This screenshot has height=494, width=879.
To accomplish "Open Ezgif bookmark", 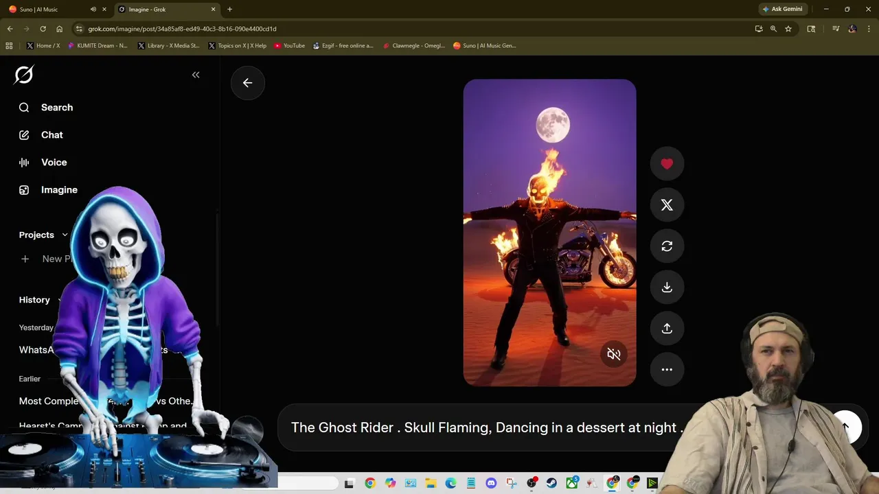I will [343, 46].
